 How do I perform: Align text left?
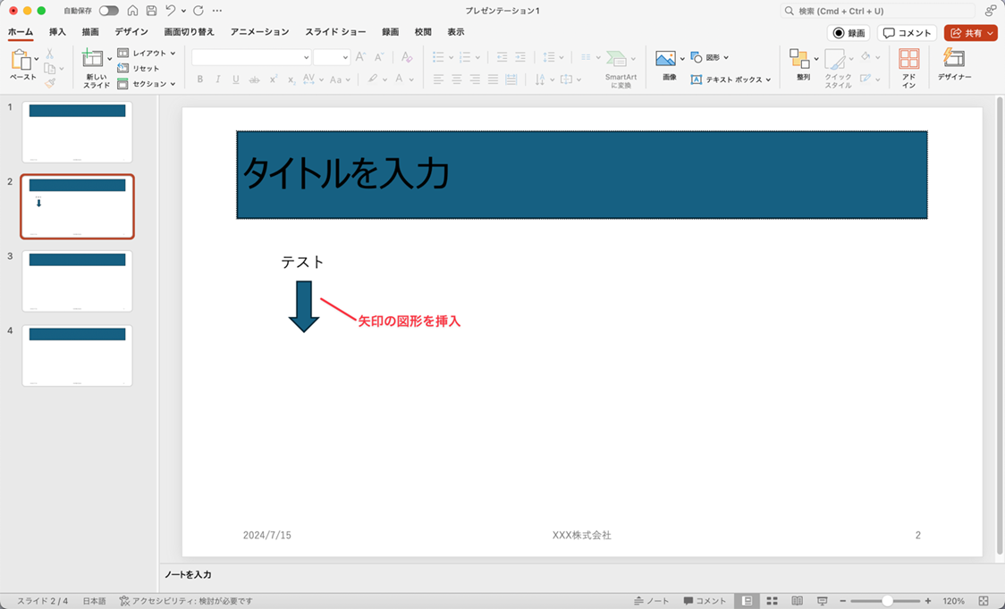pyautogui.click(x=438, y=79)
